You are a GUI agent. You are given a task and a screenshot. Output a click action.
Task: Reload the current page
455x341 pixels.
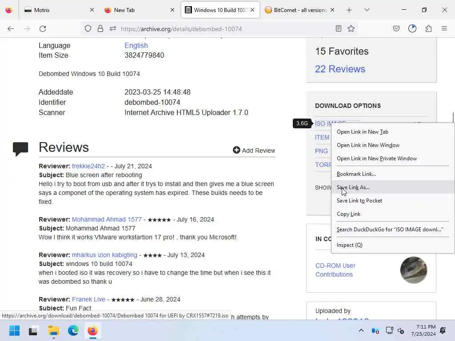43,29
